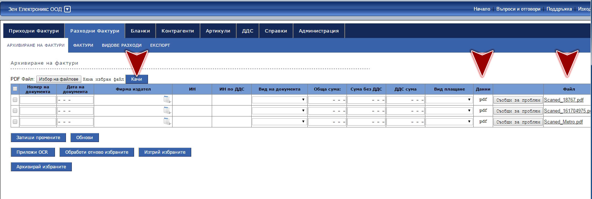Viewport: 592px width, 199px height.
Task: Expand document type dropdown in third row
Action: click(x=279, y=122)
